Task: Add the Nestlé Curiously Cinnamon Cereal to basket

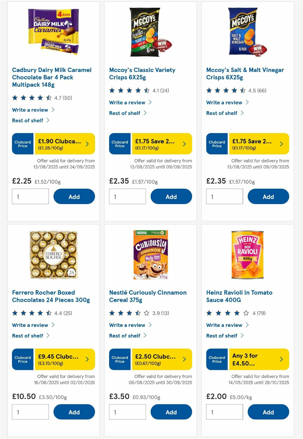Action: pyautogui.click(x=171, y=412)
